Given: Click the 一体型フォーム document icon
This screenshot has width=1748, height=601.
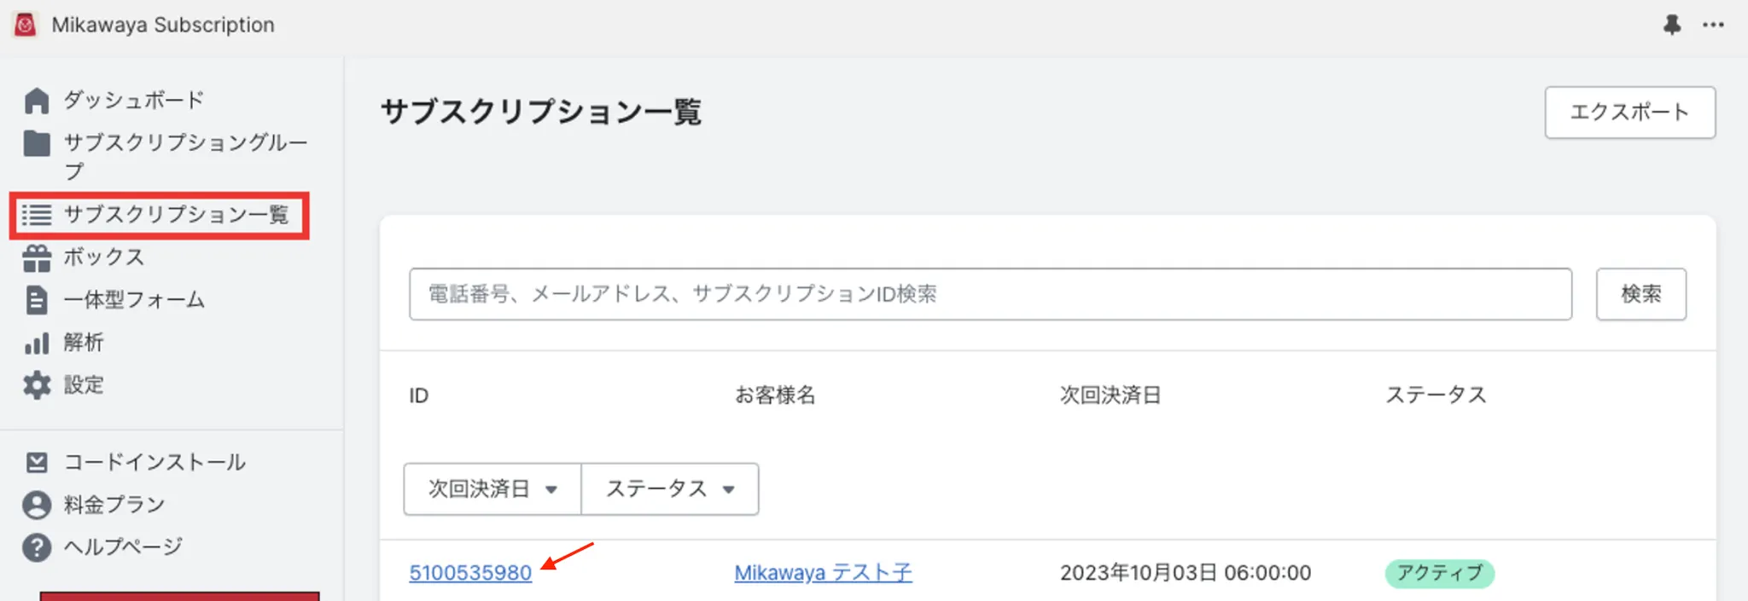Looking at the screenshot, I should (x=37, y=300).
